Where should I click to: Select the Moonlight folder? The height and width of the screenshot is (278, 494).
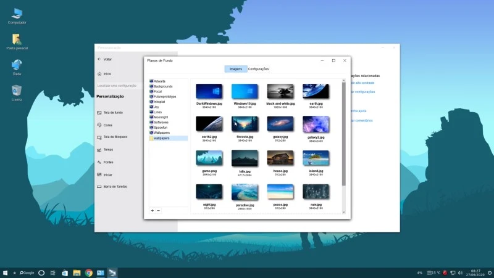pos(159,117)
